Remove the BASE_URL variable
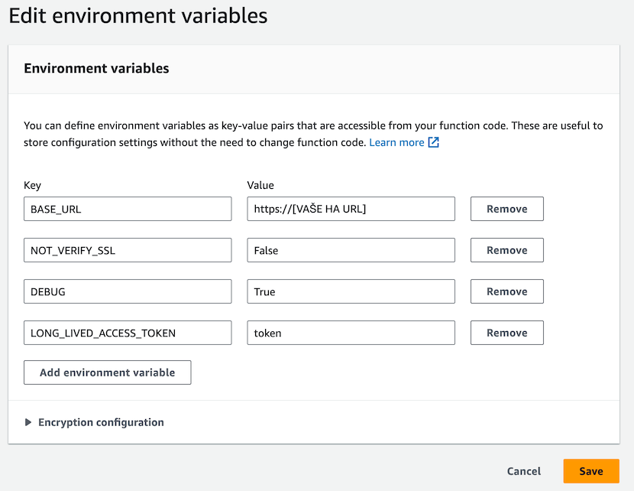634x491 pixels. (x=506, y=209)
